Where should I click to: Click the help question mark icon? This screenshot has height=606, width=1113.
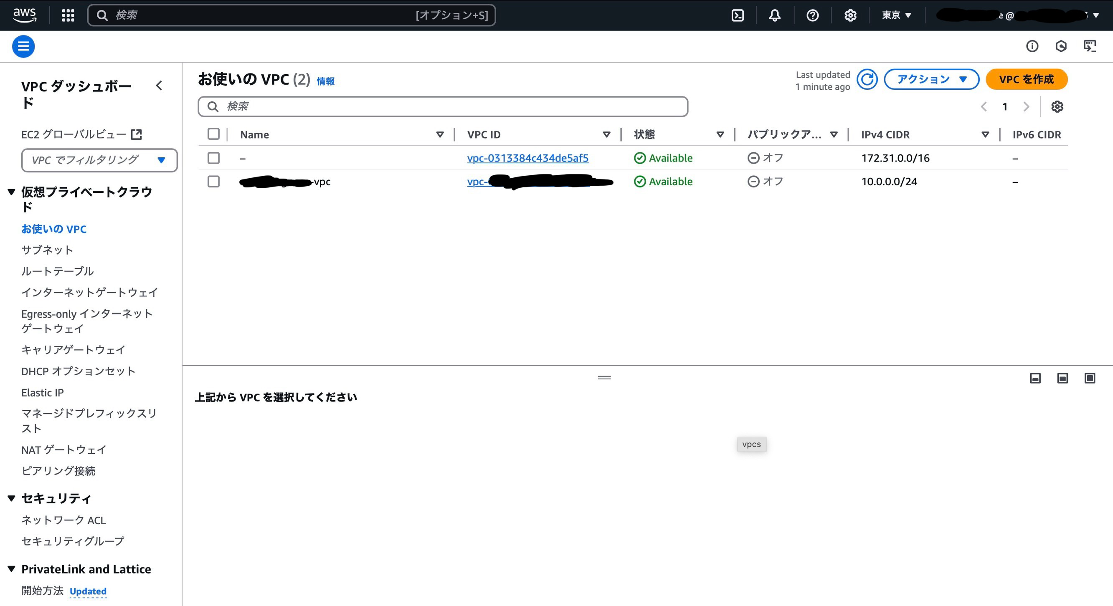click(812, 15)
